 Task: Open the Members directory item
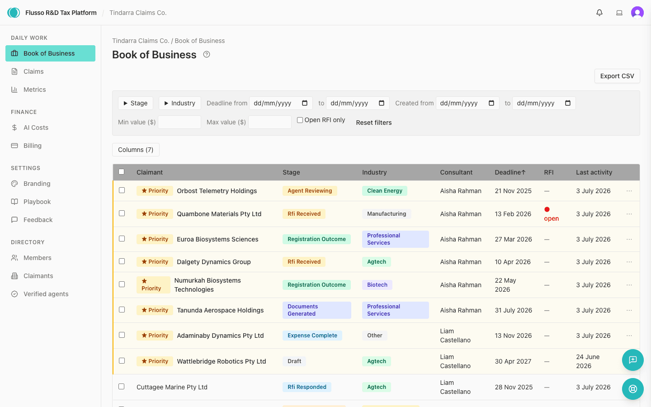[x=50, y=258]
